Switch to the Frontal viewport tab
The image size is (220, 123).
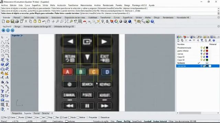click(x=36, y=113)
